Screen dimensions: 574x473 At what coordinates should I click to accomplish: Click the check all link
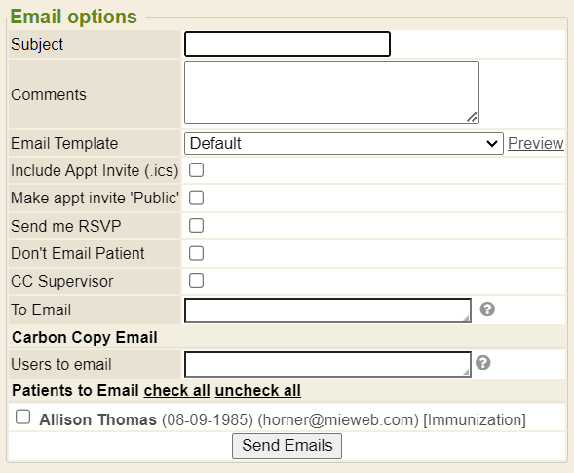coord(176,390)
